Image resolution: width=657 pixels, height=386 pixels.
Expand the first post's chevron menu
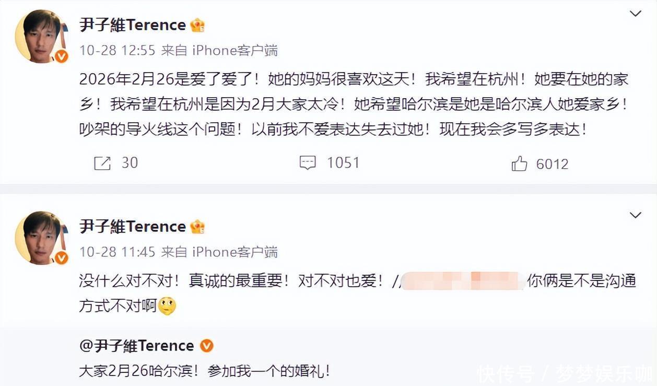point(635,14)
